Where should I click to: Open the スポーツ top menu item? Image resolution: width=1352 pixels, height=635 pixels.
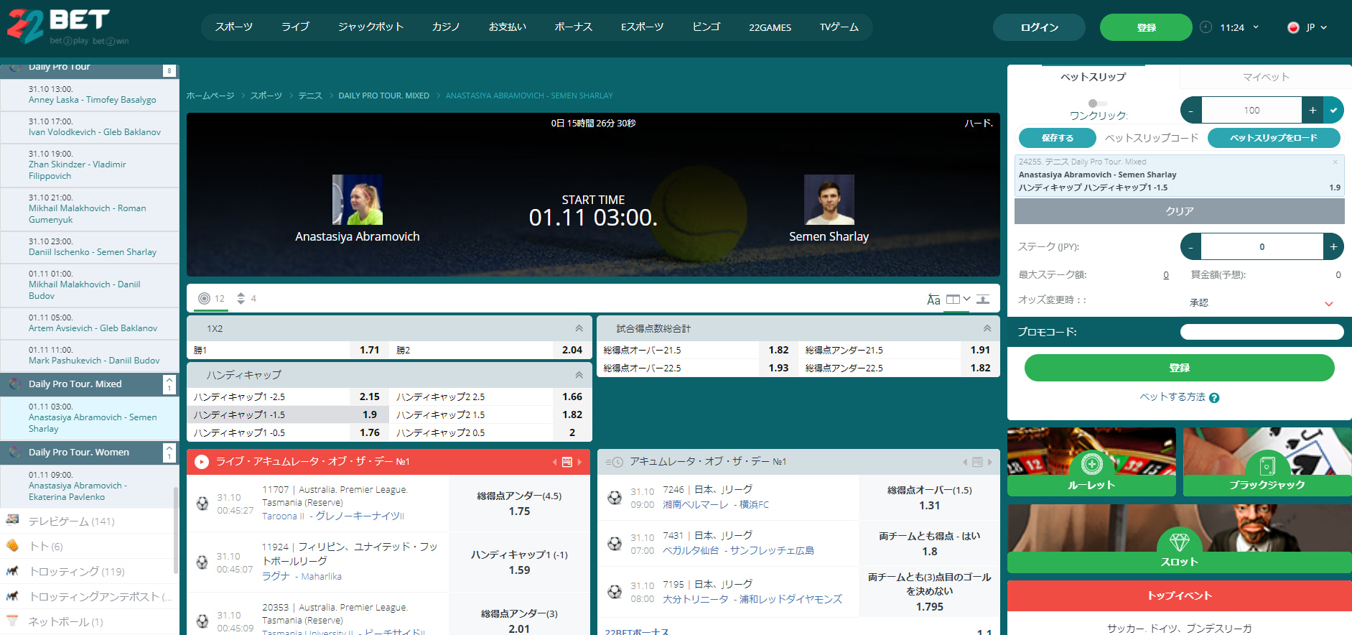click(234, 27)
